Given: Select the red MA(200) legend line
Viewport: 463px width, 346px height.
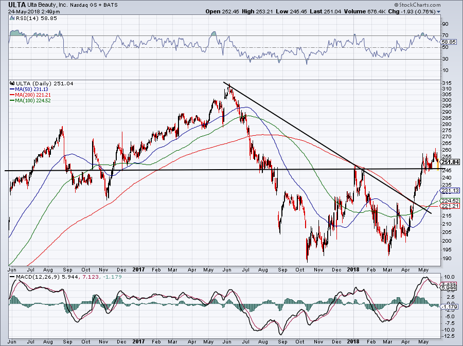Looking at the screenshot, I should [x=12, y=95].
